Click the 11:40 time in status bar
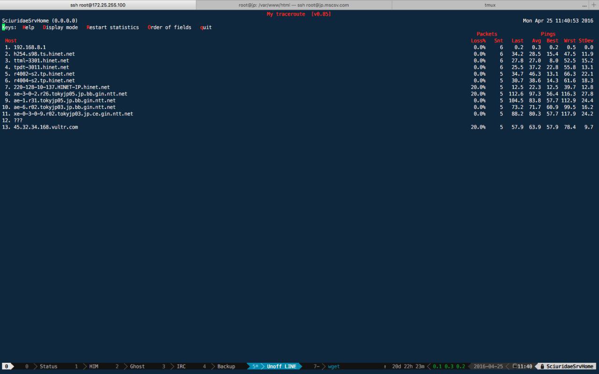This screenshot has height=374, width=599. click(x=525, y=367)
